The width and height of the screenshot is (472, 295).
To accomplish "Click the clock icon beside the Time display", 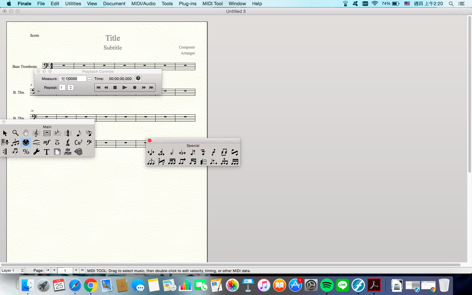I will pos(138,78).
